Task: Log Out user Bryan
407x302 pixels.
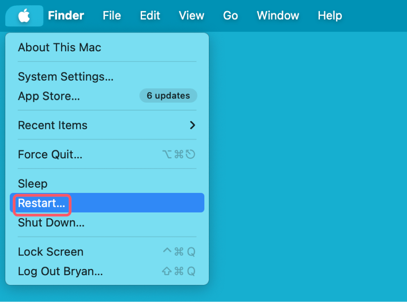Action: coord(60,271)
